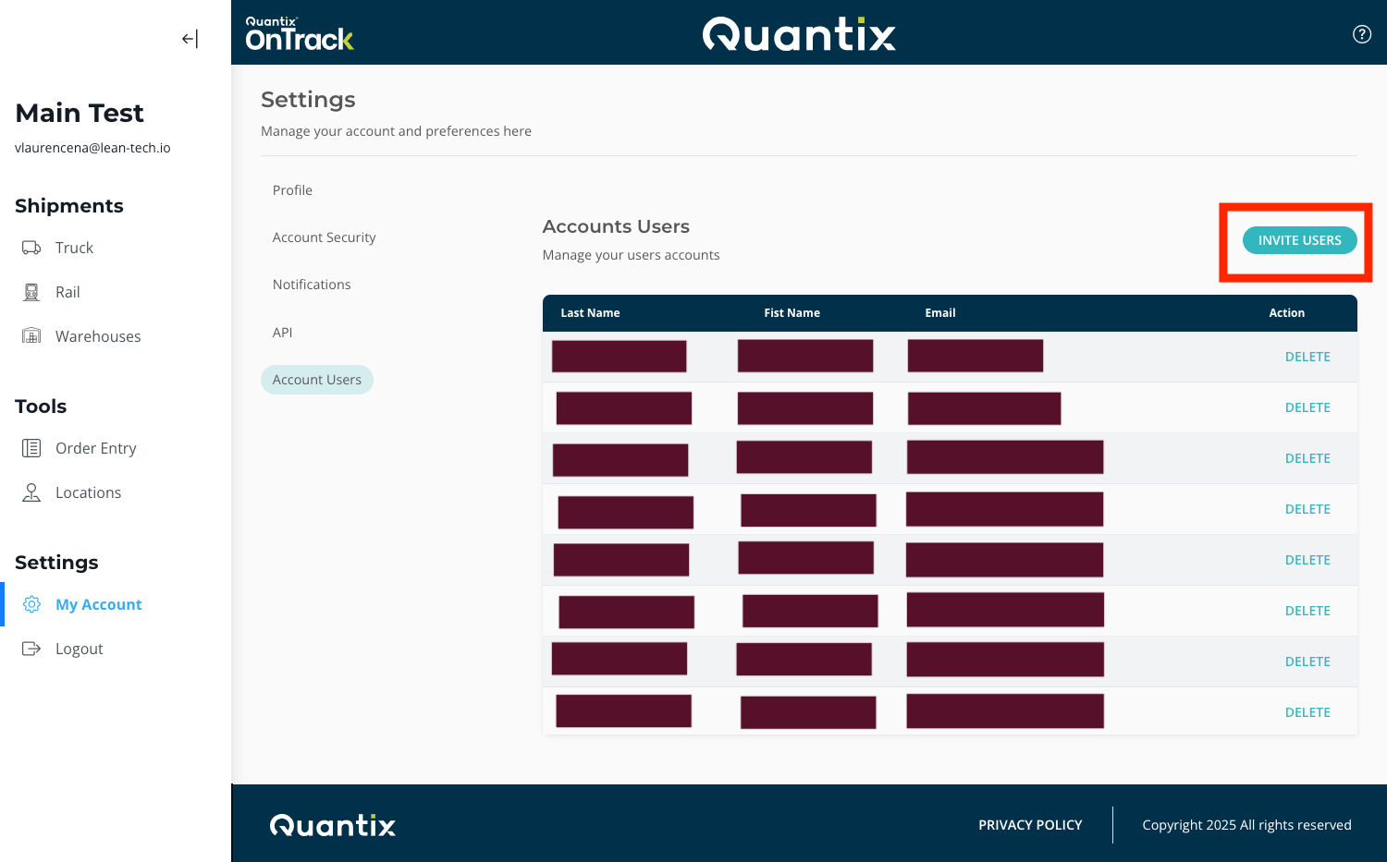Click the My Account gear icon
Screen dimensions: 1387x862
pyautogui.click(x=31, y=604)
